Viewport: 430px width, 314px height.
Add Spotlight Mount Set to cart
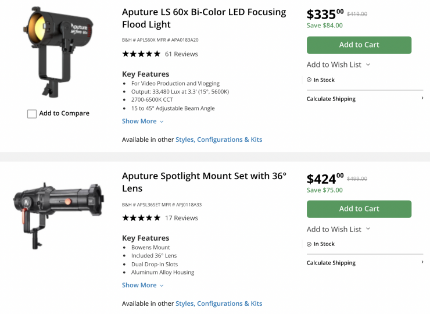[359, 209]
